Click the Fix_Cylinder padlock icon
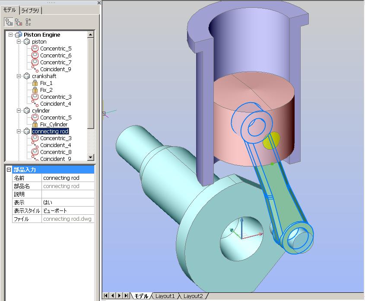 (x=35, y=124)
